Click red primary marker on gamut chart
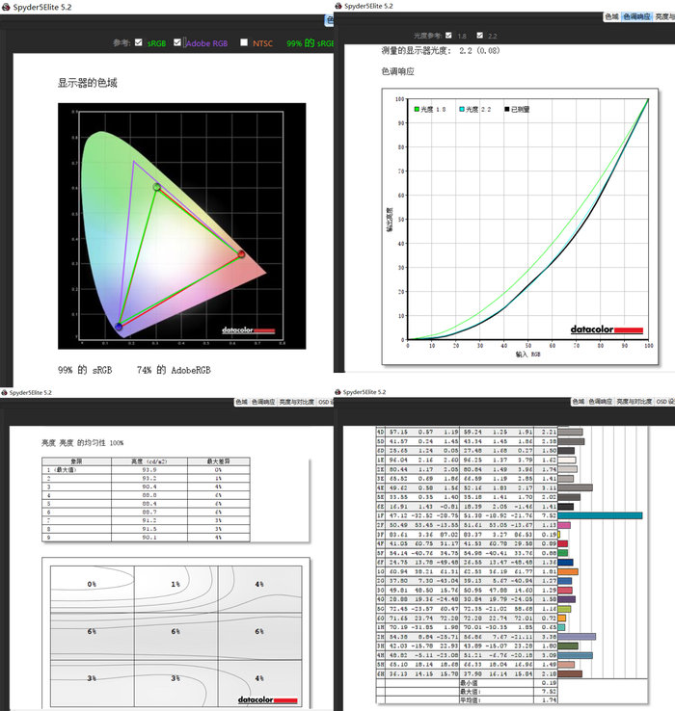Screen dimensions: 675x711 (241, 254)
